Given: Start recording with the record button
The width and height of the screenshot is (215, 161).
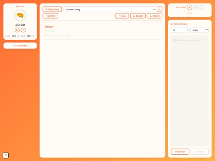Looking at the screenshot, I should click(190, 8).
